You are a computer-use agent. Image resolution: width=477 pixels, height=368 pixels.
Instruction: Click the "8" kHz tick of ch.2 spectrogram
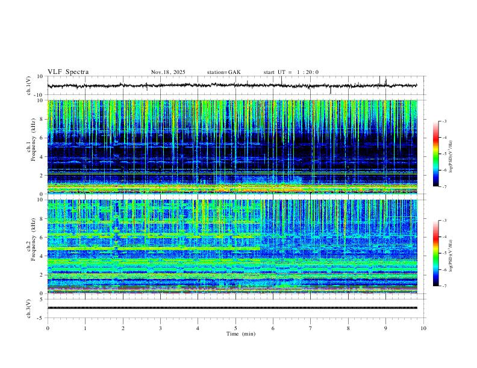coord(42,219)
